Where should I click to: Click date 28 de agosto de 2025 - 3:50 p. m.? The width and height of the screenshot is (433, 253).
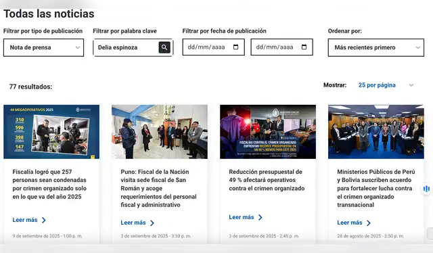click(x=371, y=236)
